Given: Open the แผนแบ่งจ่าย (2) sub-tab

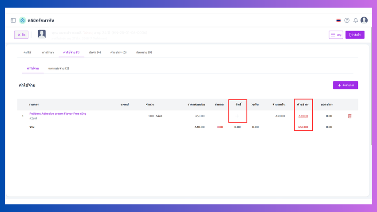Looking at the screenshot, I should click(59, 68).
